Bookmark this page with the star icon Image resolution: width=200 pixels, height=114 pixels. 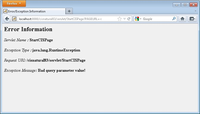pyautogui.click(x=120, y=19)
